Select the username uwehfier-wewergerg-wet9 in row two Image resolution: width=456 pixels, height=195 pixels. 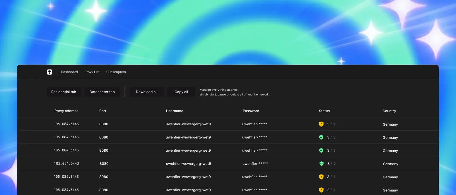click(188, 137)
